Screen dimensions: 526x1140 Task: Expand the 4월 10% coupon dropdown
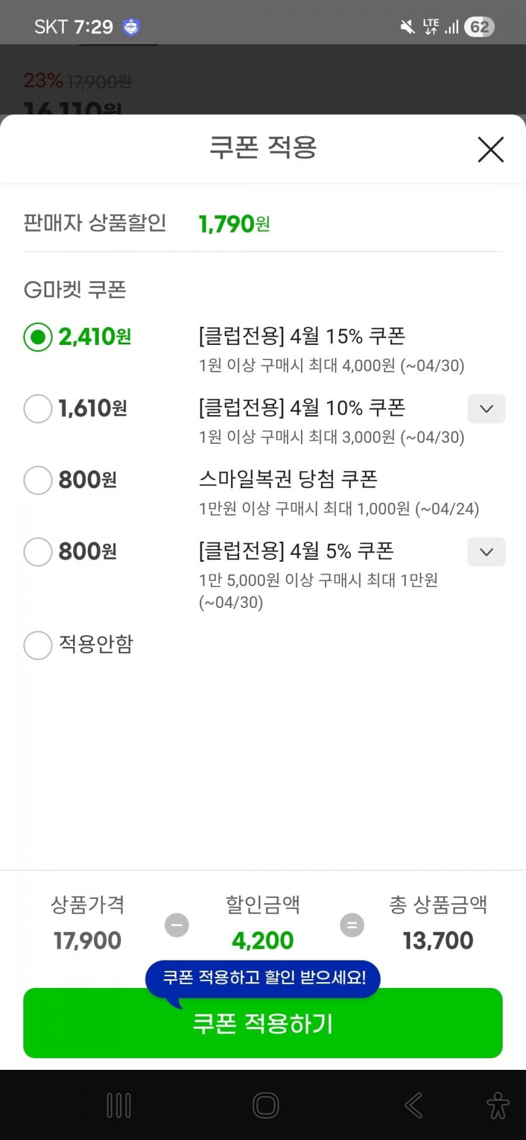click(486, 409)
